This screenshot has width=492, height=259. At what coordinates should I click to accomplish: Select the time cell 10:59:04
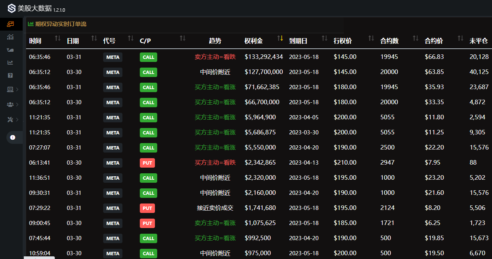pos(40,253)
